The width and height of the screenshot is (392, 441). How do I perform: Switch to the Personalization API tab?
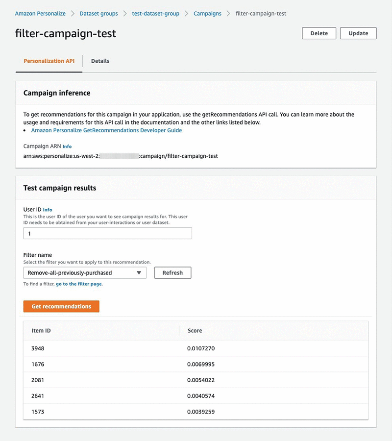pyautogui.click(x=49, y=61)
